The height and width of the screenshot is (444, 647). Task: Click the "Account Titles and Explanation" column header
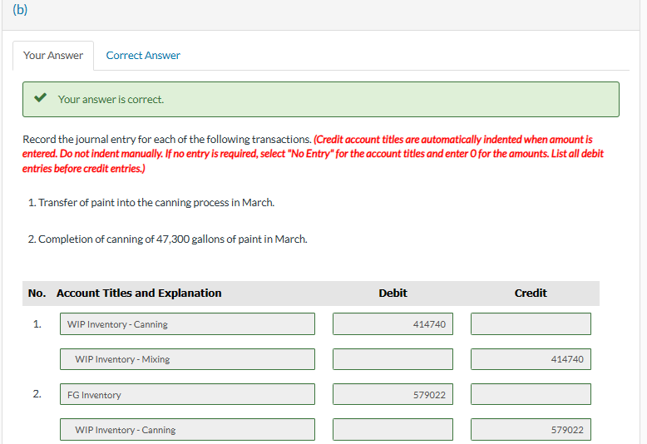139,293
